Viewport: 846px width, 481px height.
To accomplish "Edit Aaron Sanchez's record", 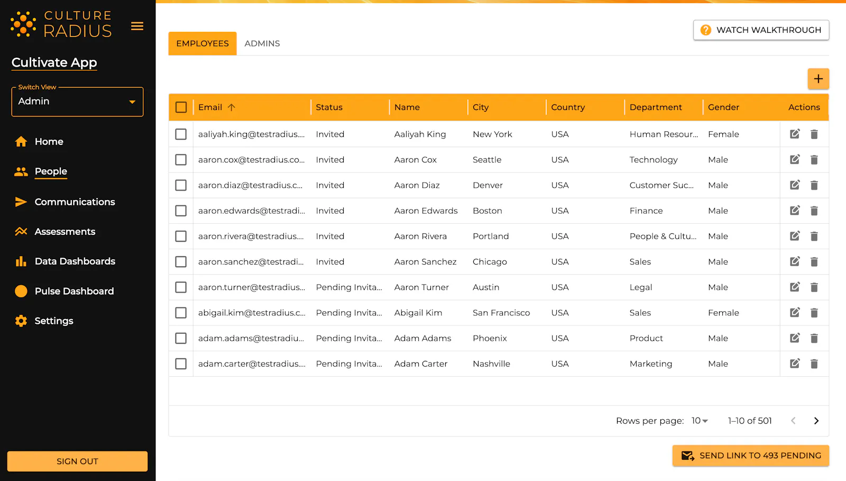I will tap(795, 261).
